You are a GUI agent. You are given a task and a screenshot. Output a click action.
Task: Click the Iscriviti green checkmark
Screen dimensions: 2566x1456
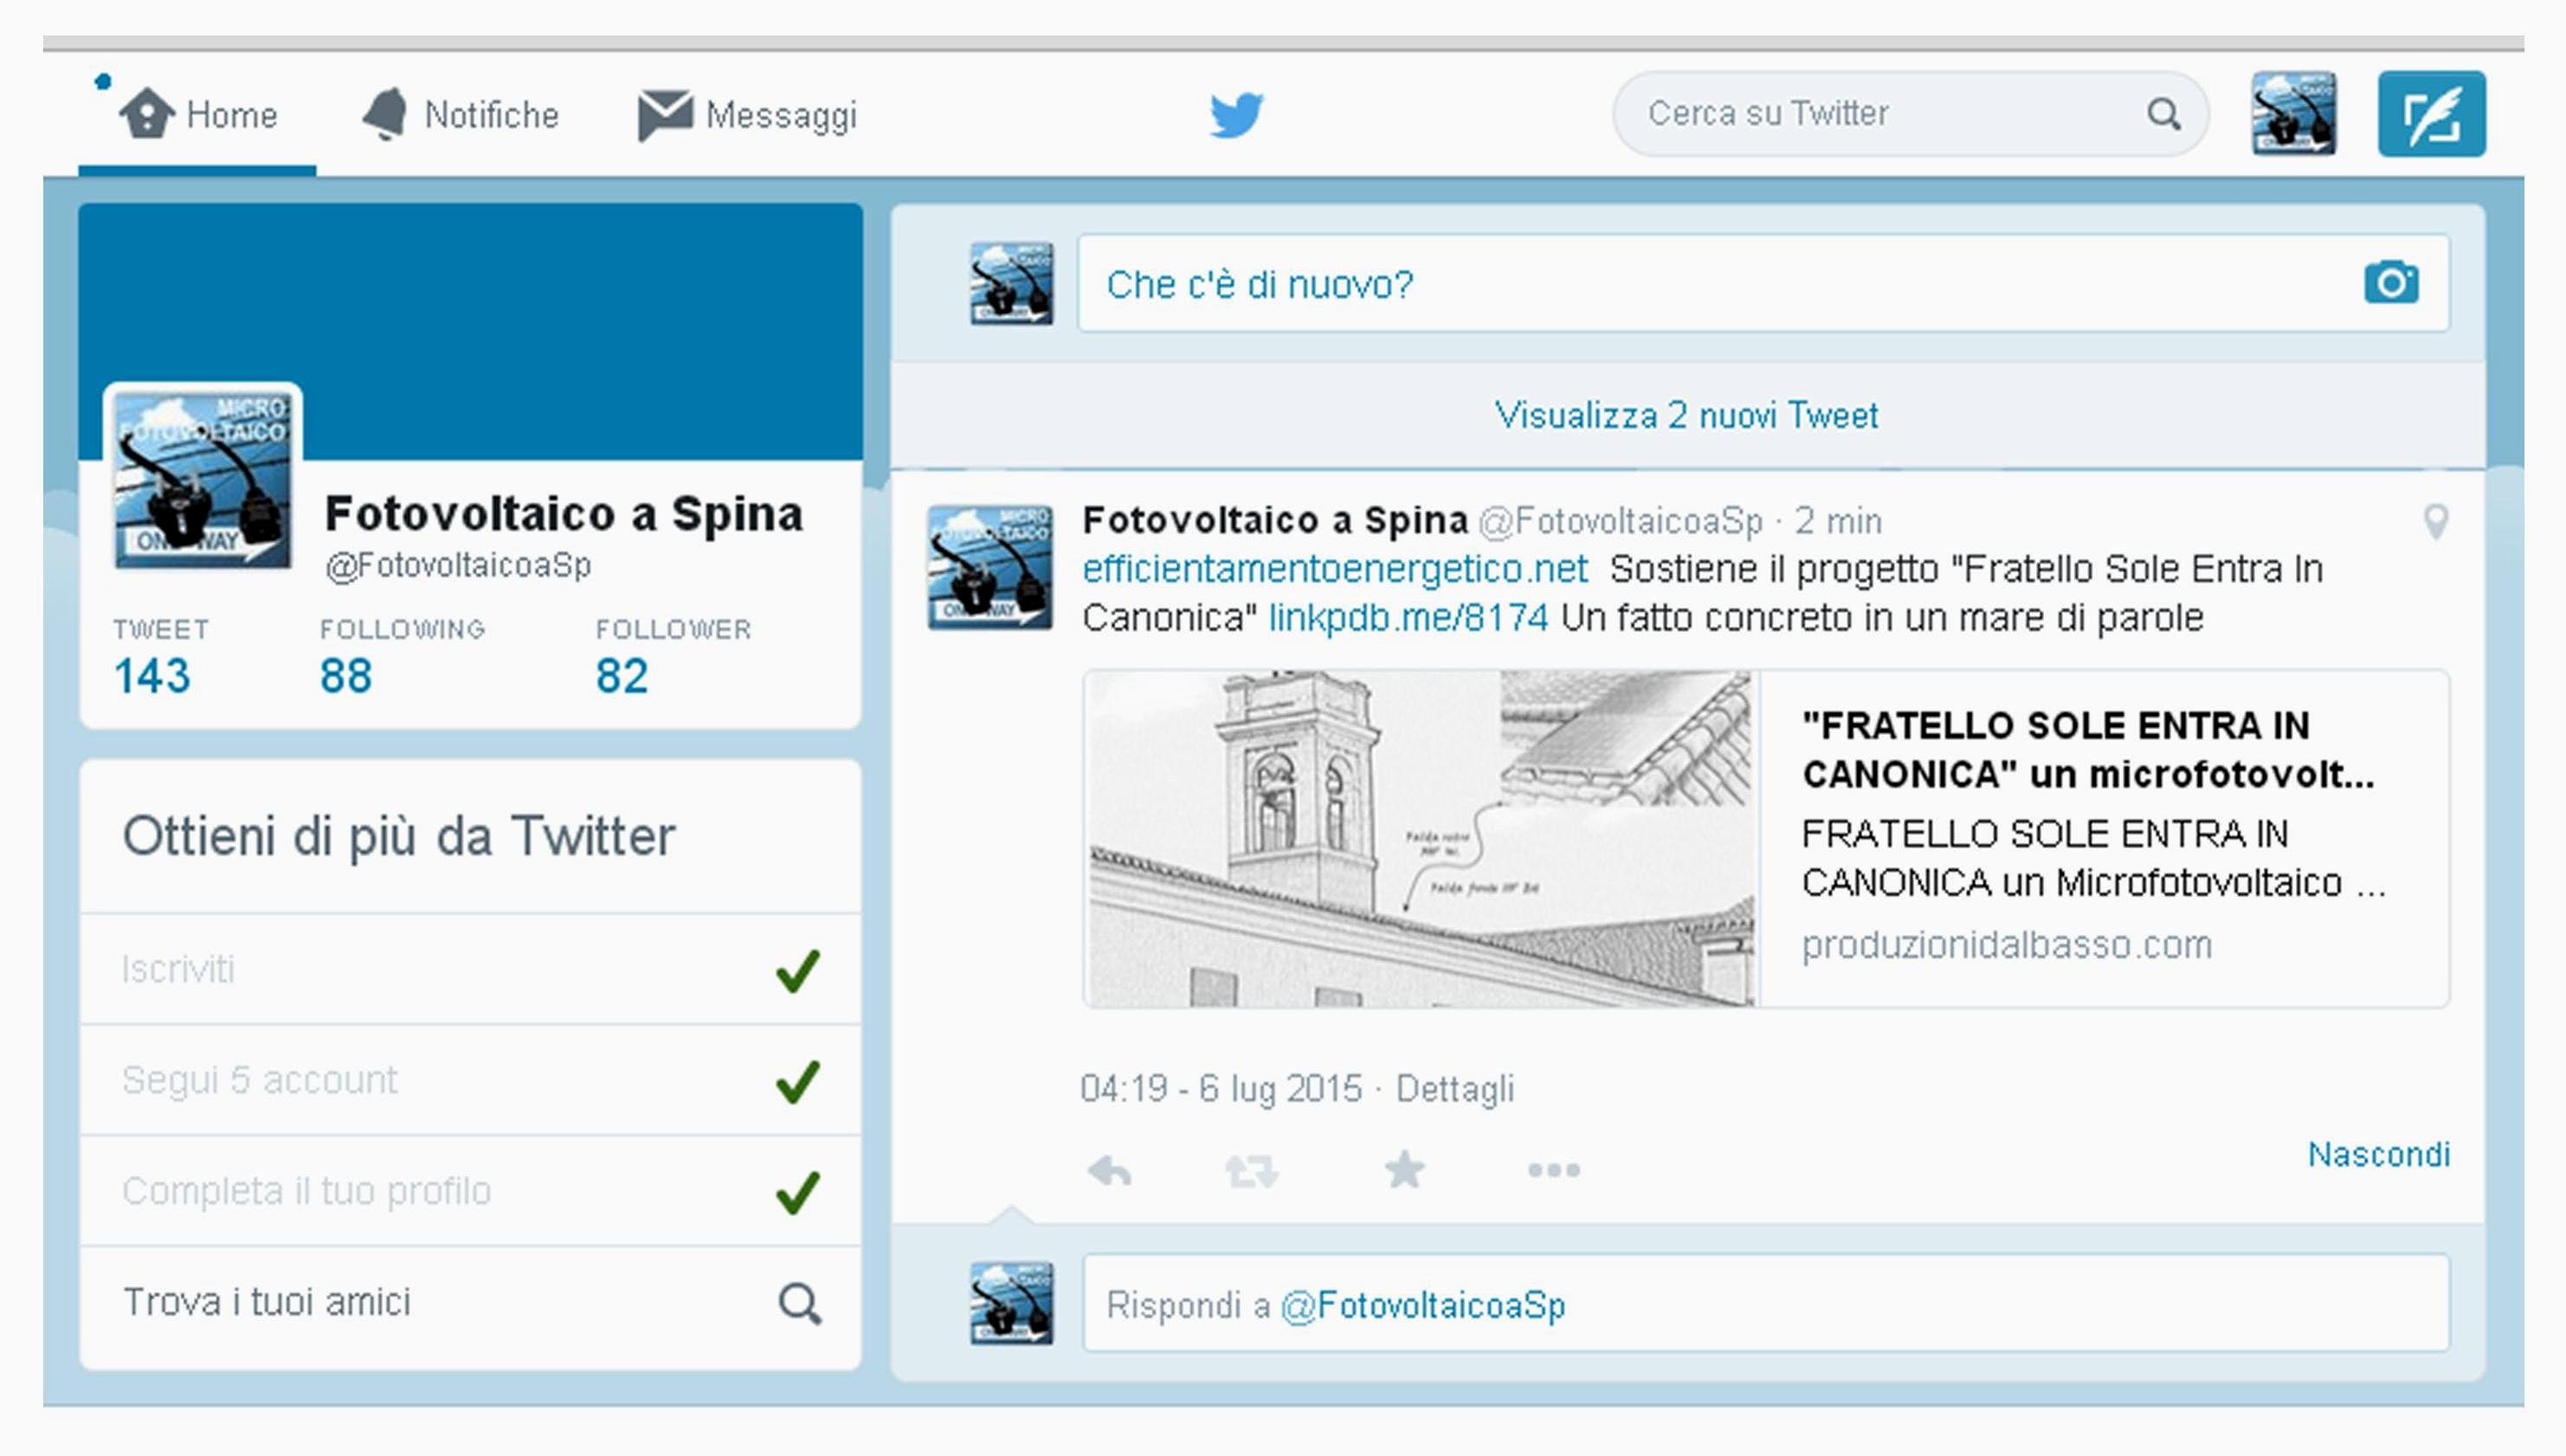[x=797, y=970]
